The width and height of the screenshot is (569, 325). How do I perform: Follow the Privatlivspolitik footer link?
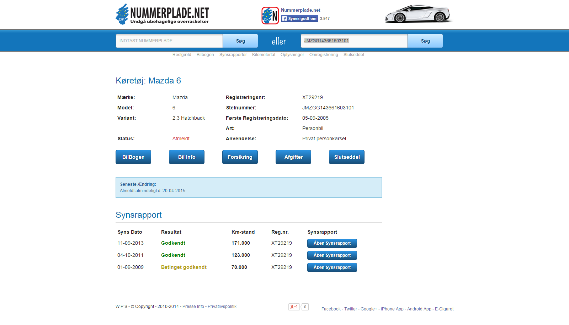(x=222, y=307)
